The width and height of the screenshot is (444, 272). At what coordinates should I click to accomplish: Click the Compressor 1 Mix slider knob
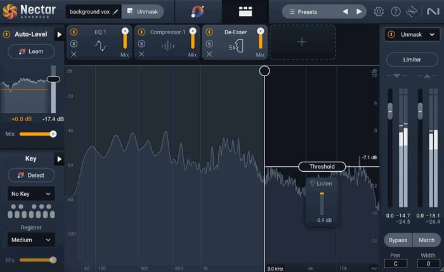pos(193,31)
